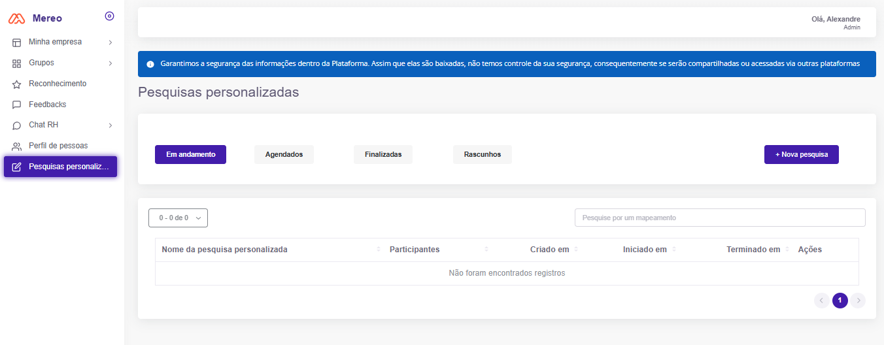Click the info icon in blue banner
This screenshot has width=884, height=345.
point(150,64)
